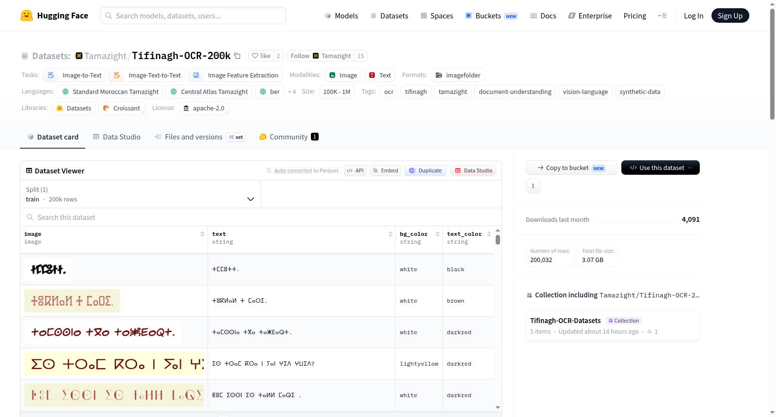The width and height of the screenshot is (776, 417).
Task: Open Enterprise in top navigation
Action: (590, 15)
